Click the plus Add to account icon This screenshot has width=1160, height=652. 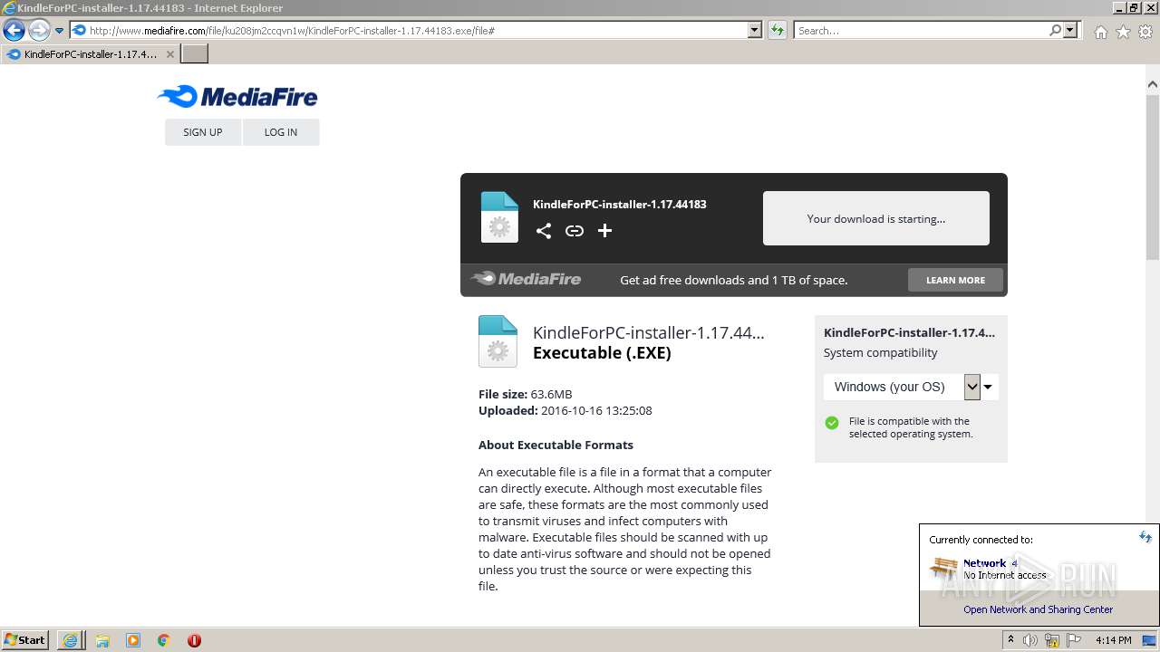(x=605, y=231)
